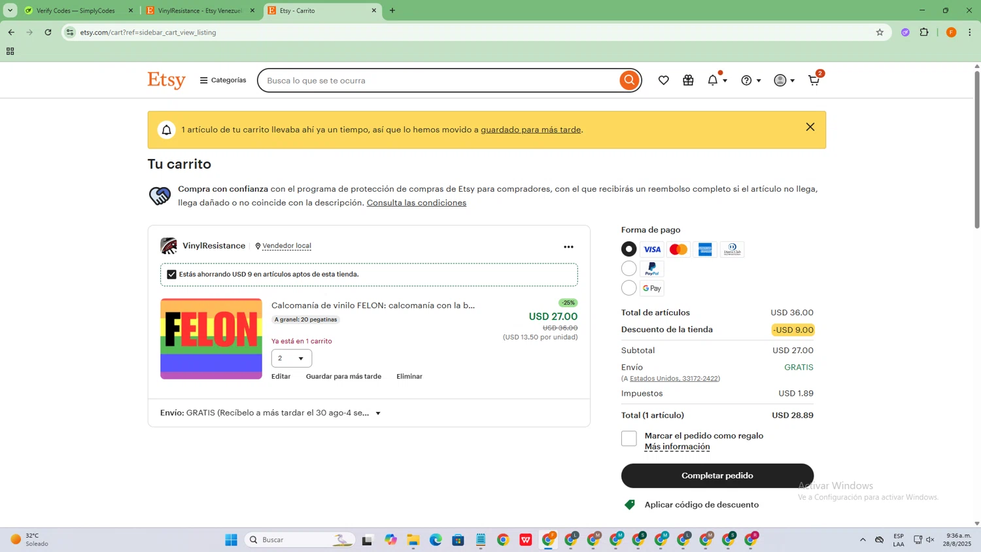Open the apps grid in bookmarks bar
The height and width of the screenshot is (552, 981).
[10, 51]
